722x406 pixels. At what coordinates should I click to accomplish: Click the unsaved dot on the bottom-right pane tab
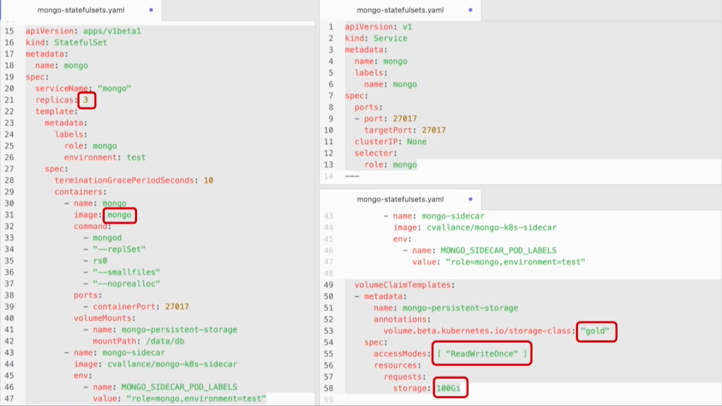click(x=470, y=199)
